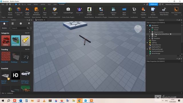This screenshot has width=183, height=103.
Task: Switch to the AVATAR ribbon tab
Action: click(43, 4)
